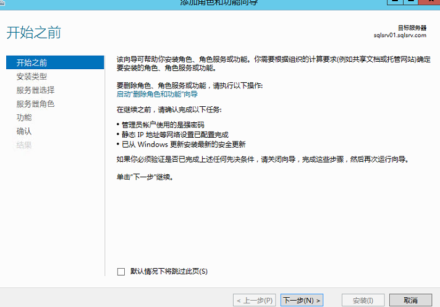Click the 安装(I) button
This screenshot has width=440, height=307.
click(x=363, y=300)
